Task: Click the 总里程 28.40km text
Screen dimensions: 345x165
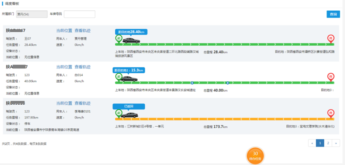Action: coord(215,52)
